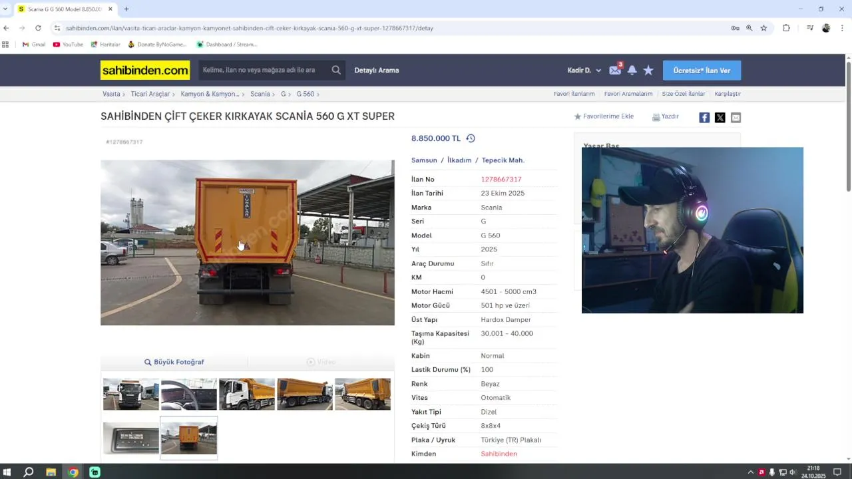Open Favori İlanlarım
The width and height of the screenshot is (852, 479).
574,94
